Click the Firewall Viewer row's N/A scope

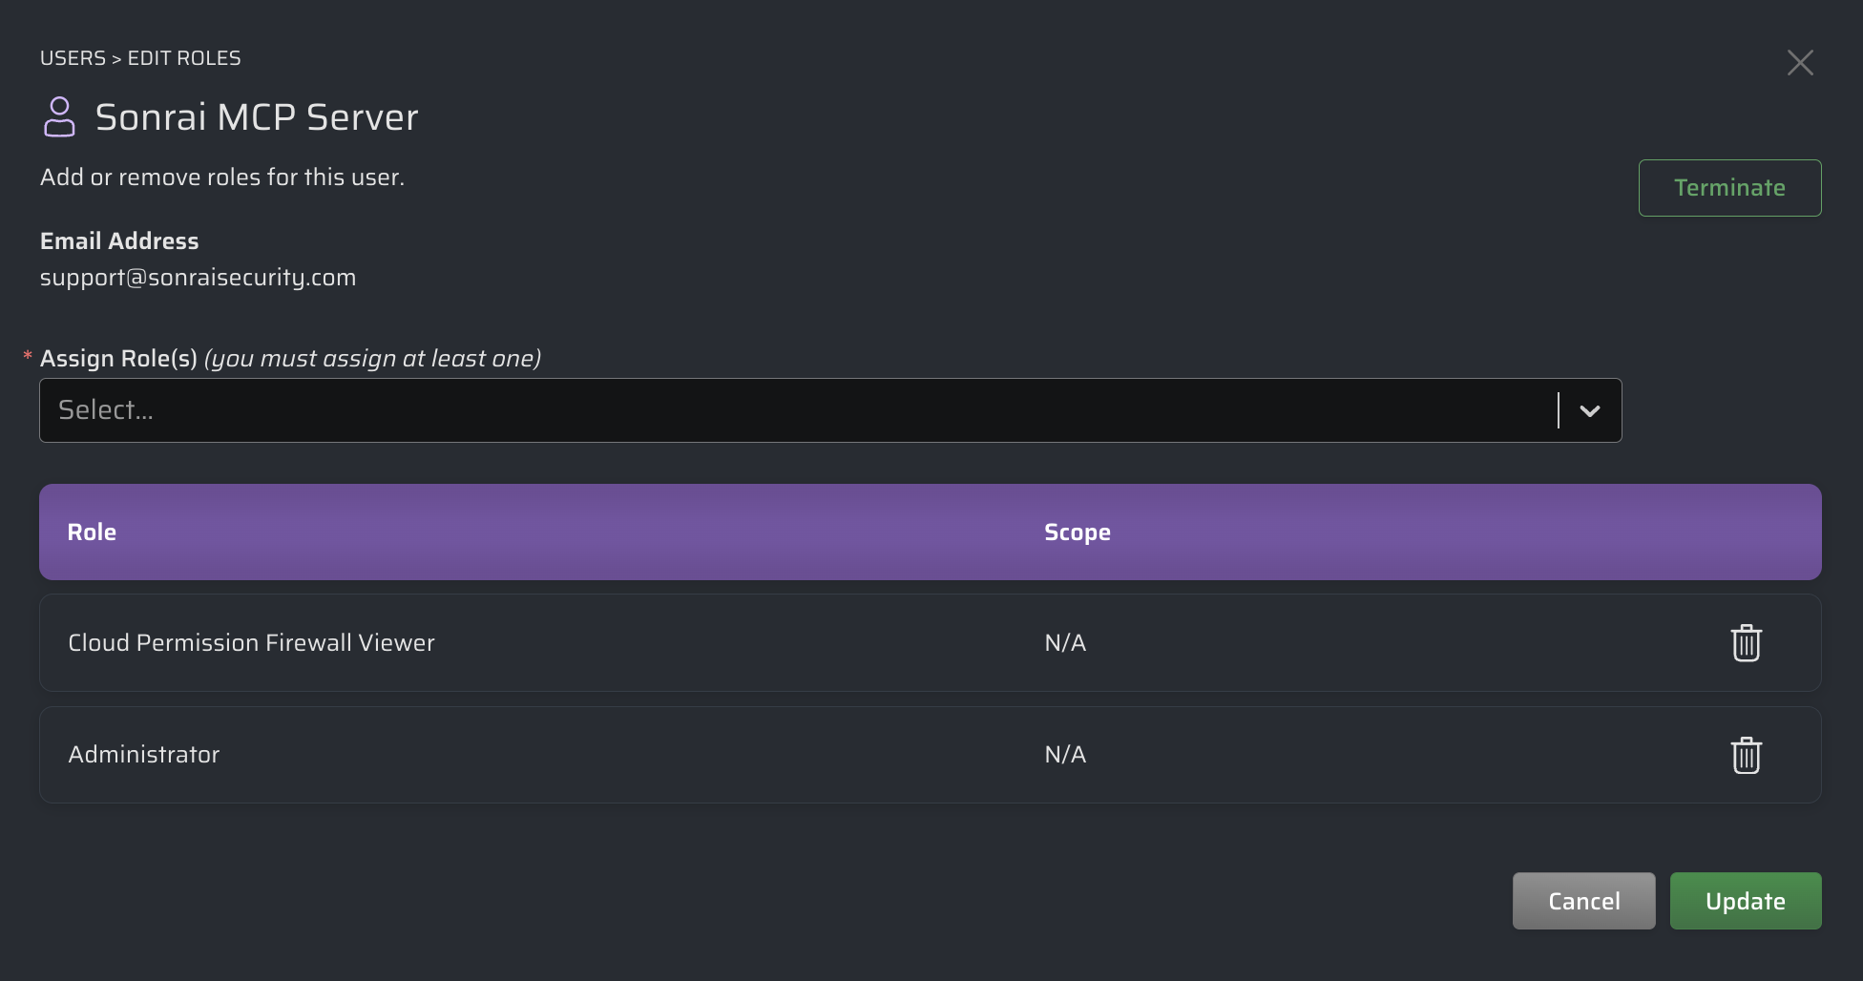(x=1065, y=643)
